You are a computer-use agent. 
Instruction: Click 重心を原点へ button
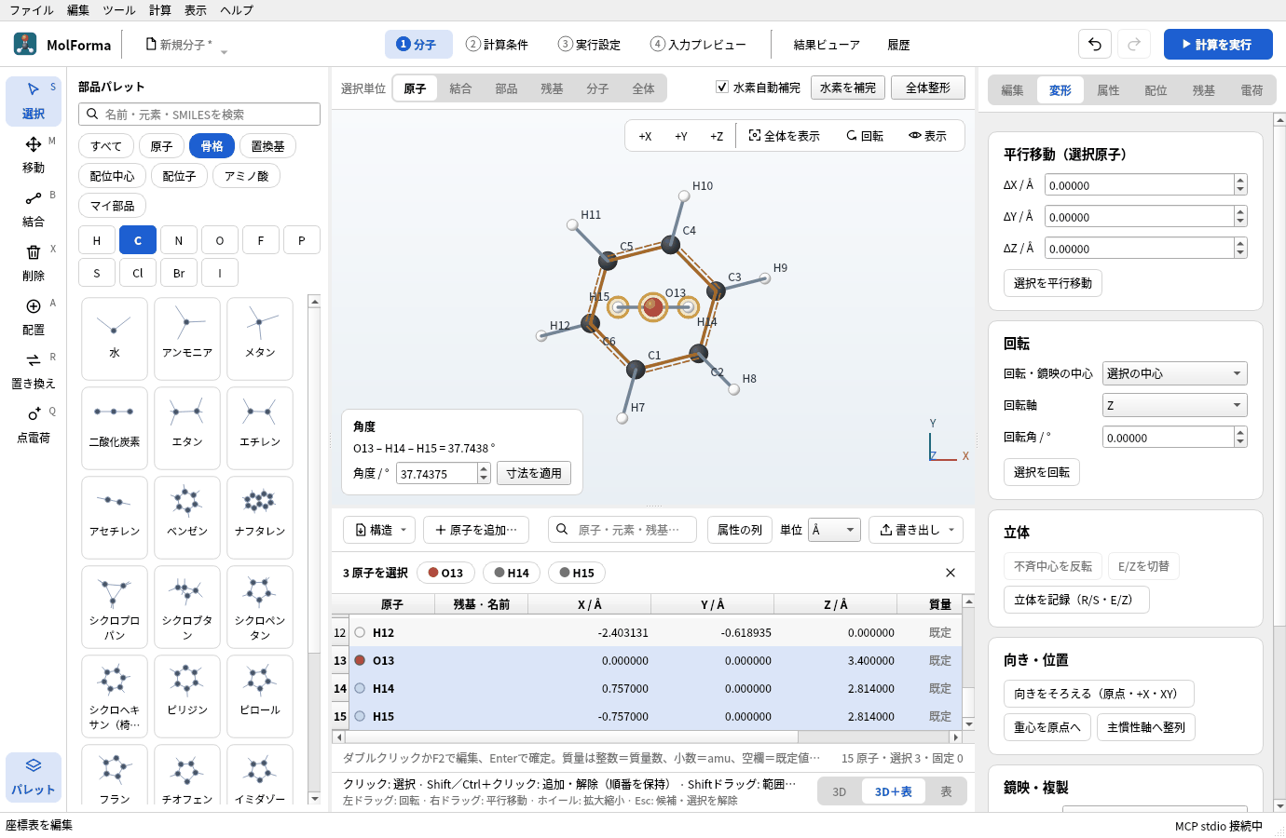click(x=1047, y=727)
